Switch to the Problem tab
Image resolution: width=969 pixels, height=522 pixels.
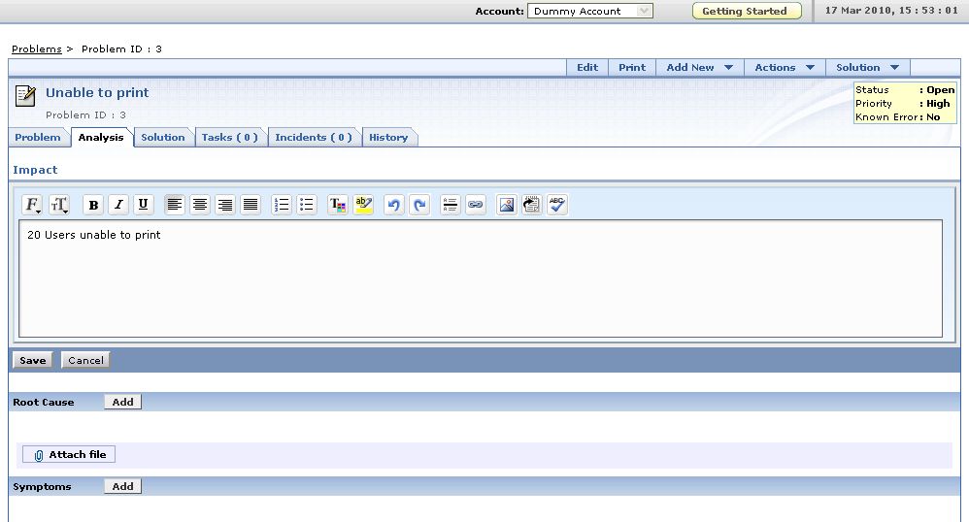click(x=38, y=137)
